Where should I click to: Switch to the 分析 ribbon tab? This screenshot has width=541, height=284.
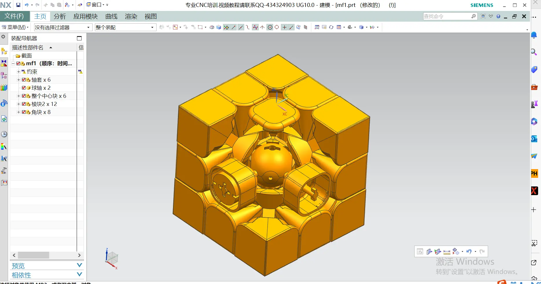coord(60,16)
